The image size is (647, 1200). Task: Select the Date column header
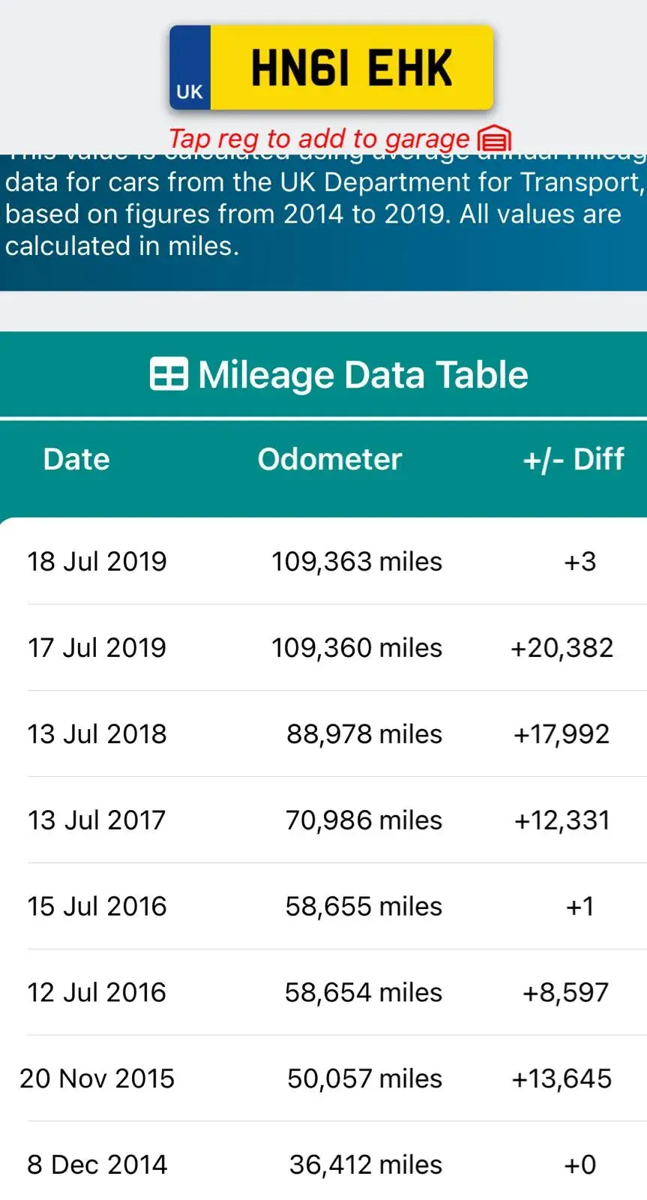[x=76, y=459]
